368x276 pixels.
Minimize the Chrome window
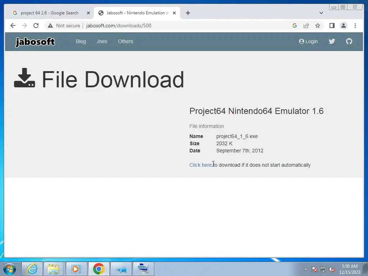(334, 7)
